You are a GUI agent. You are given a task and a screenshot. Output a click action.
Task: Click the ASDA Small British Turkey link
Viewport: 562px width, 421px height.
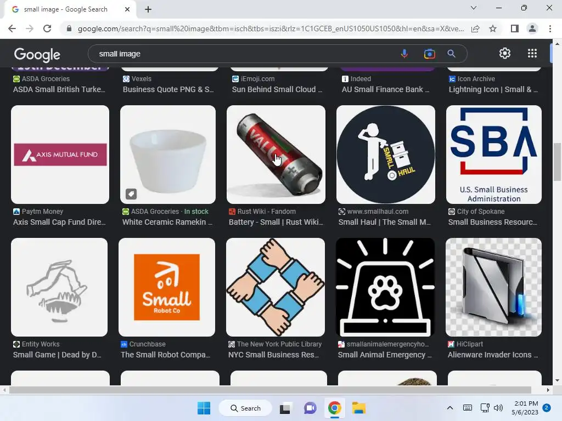59,89
